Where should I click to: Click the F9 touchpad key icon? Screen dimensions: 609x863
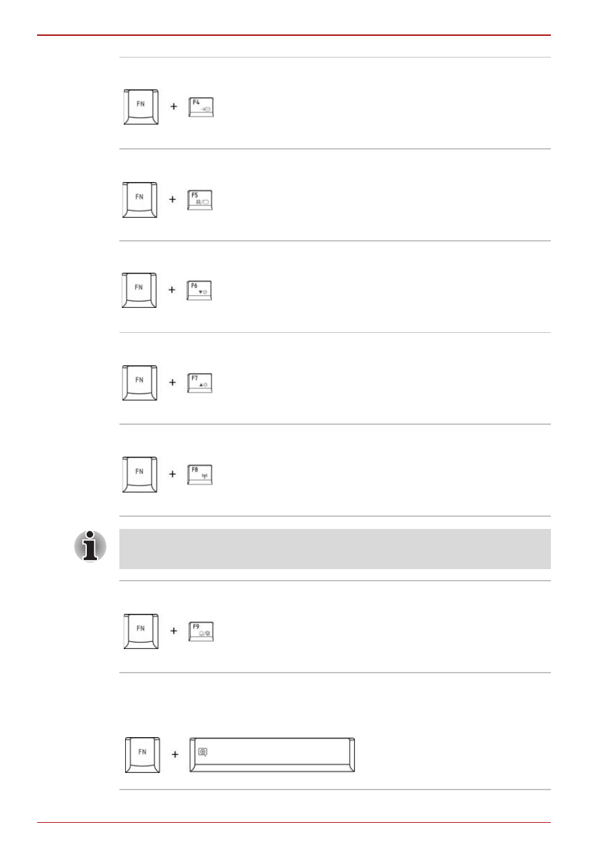pyautogui.click(x=201, y=631)
